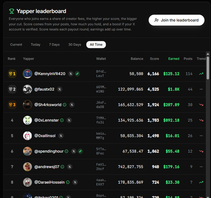211x198 pixels.
Task: Click the green pill badge next to @spendinghour
Action: click(x=80, y=151)
